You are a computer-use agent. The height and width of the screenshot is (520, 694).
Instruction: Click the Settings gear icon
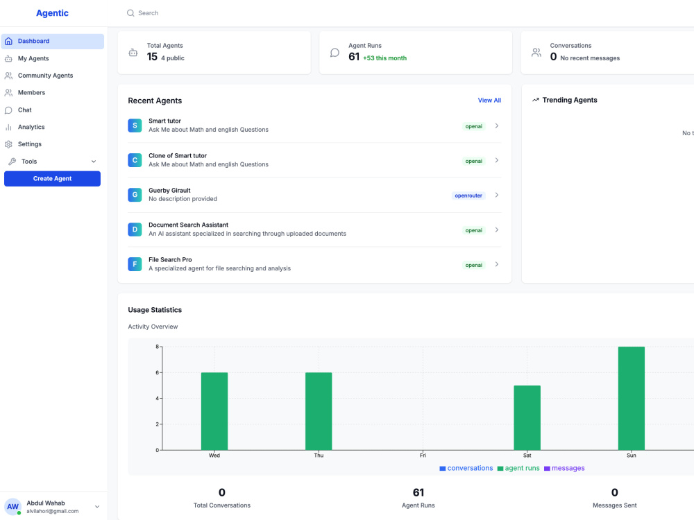8,144
